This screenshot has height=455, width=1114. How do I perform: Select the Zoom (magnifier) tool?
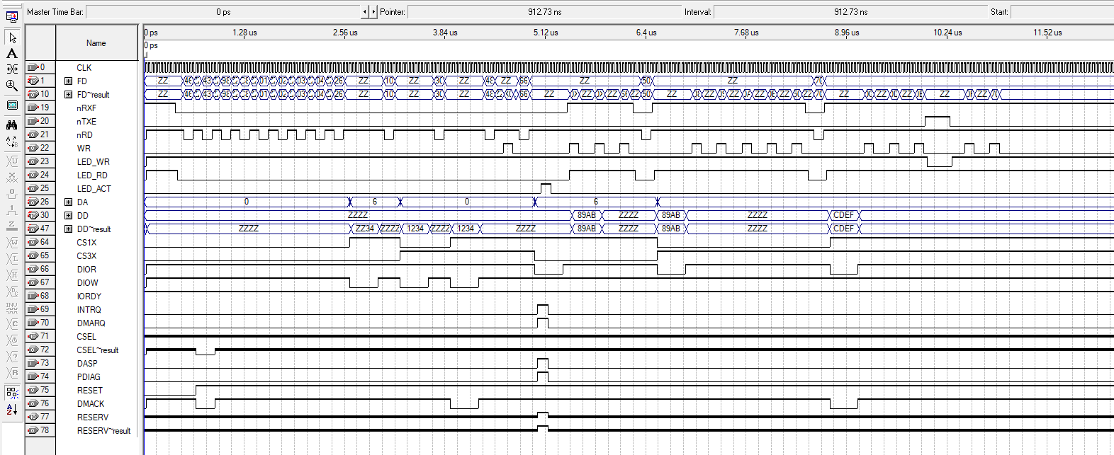coord(12,86)
